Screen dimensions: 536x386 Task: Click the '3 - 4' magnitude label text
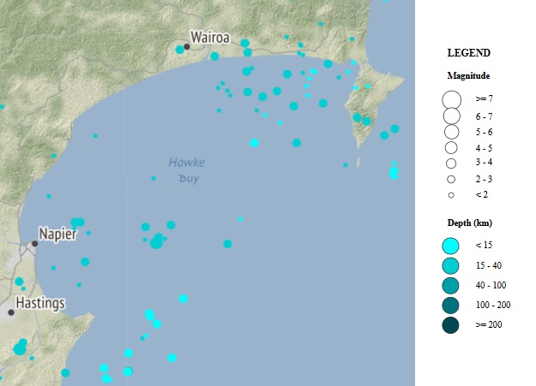click(x=484, y=162)
